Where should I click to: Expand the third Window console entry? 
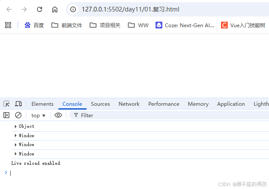coord(15,154)
